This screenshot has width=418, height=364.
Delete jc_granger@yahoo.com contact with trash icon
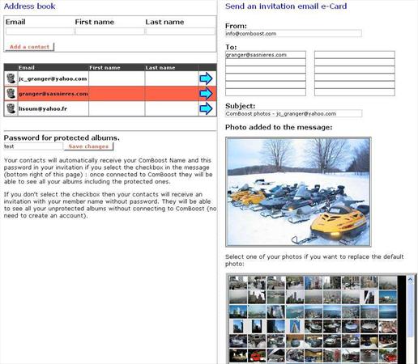(11, 78)
